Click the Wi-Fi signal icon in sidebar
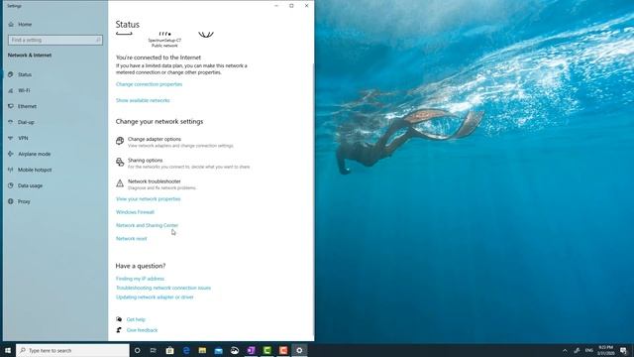Screen dimensions: 634x357 coord(11,90)
